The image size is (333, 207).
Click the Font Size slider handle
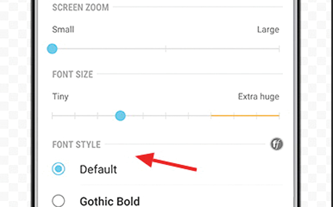[x=120, y=115]
